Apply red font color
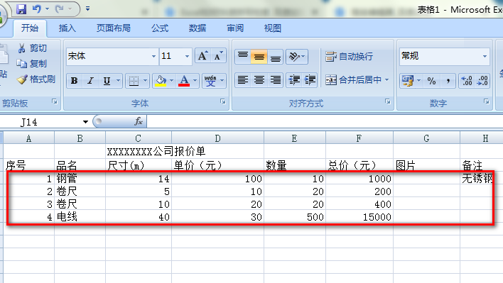Viewport: 503px width, 283px height. click(184, 81)
